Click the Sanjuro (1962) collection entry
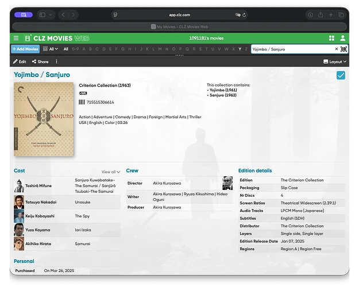The width and height of the screenshot is (359, 287). pos(222,95)
